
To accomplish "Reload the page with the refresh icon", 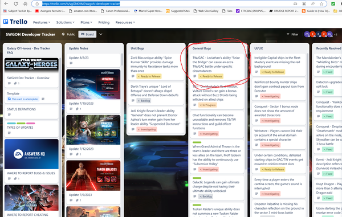I will [x=16, y=4].
